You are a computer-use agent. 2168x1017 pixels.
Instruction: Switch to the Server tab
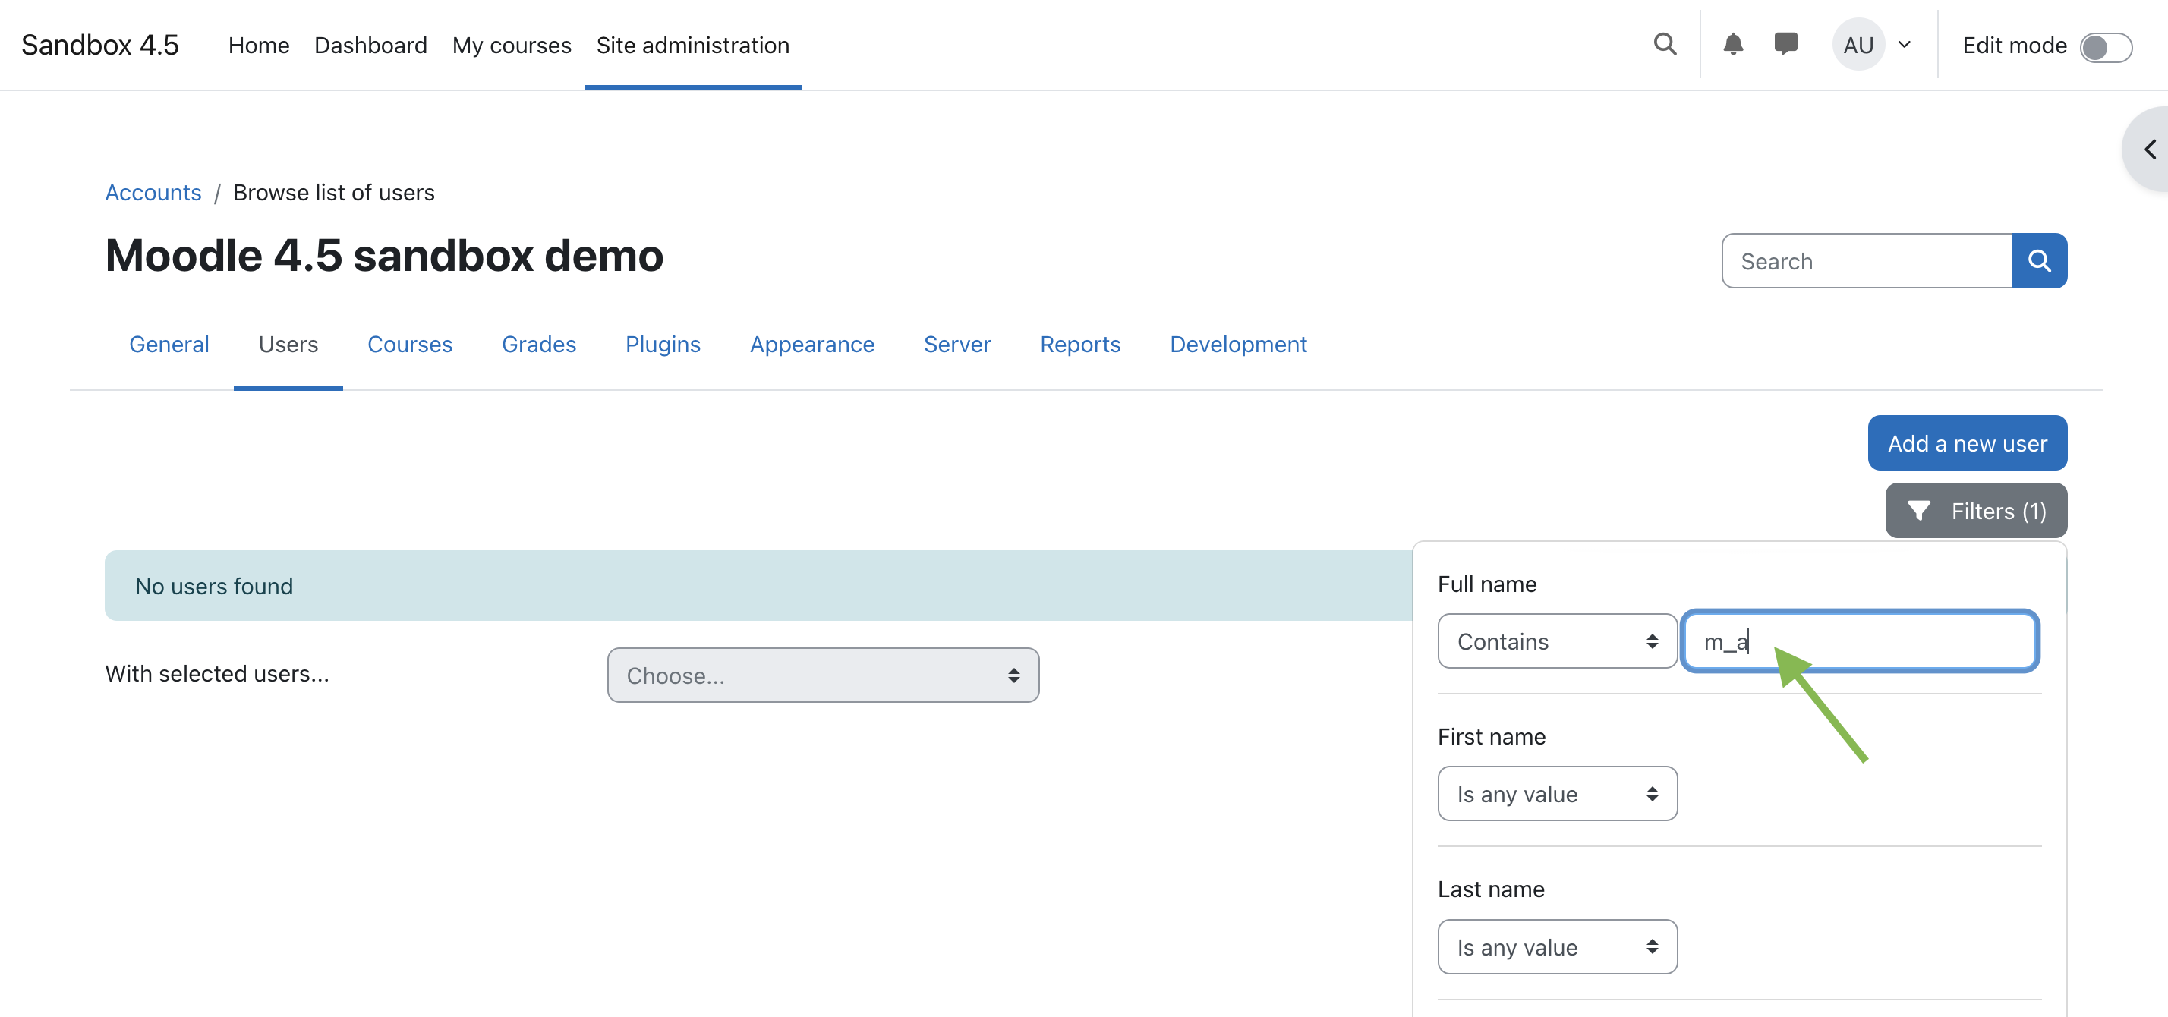tap(957, 344)
